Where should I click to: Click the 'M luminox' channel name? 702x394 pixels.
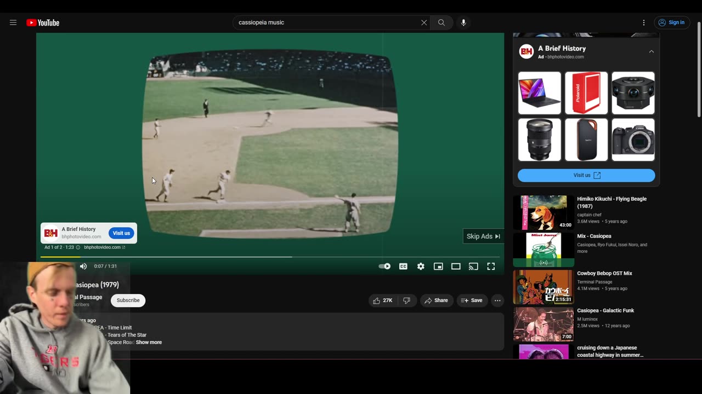pos(587,319)
